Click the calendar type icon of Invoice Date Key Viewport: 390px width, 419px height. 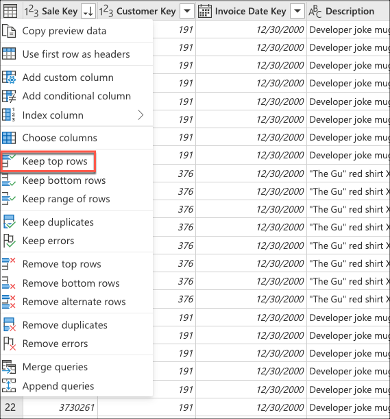(x=205, y=11)
